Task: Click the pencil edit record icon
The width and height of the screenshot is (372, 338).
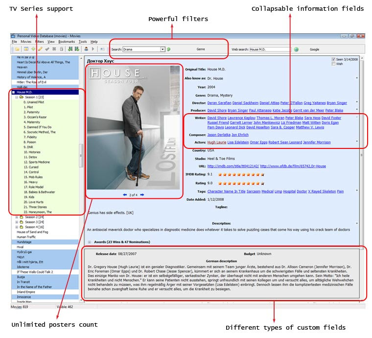Action: [40, 49]
